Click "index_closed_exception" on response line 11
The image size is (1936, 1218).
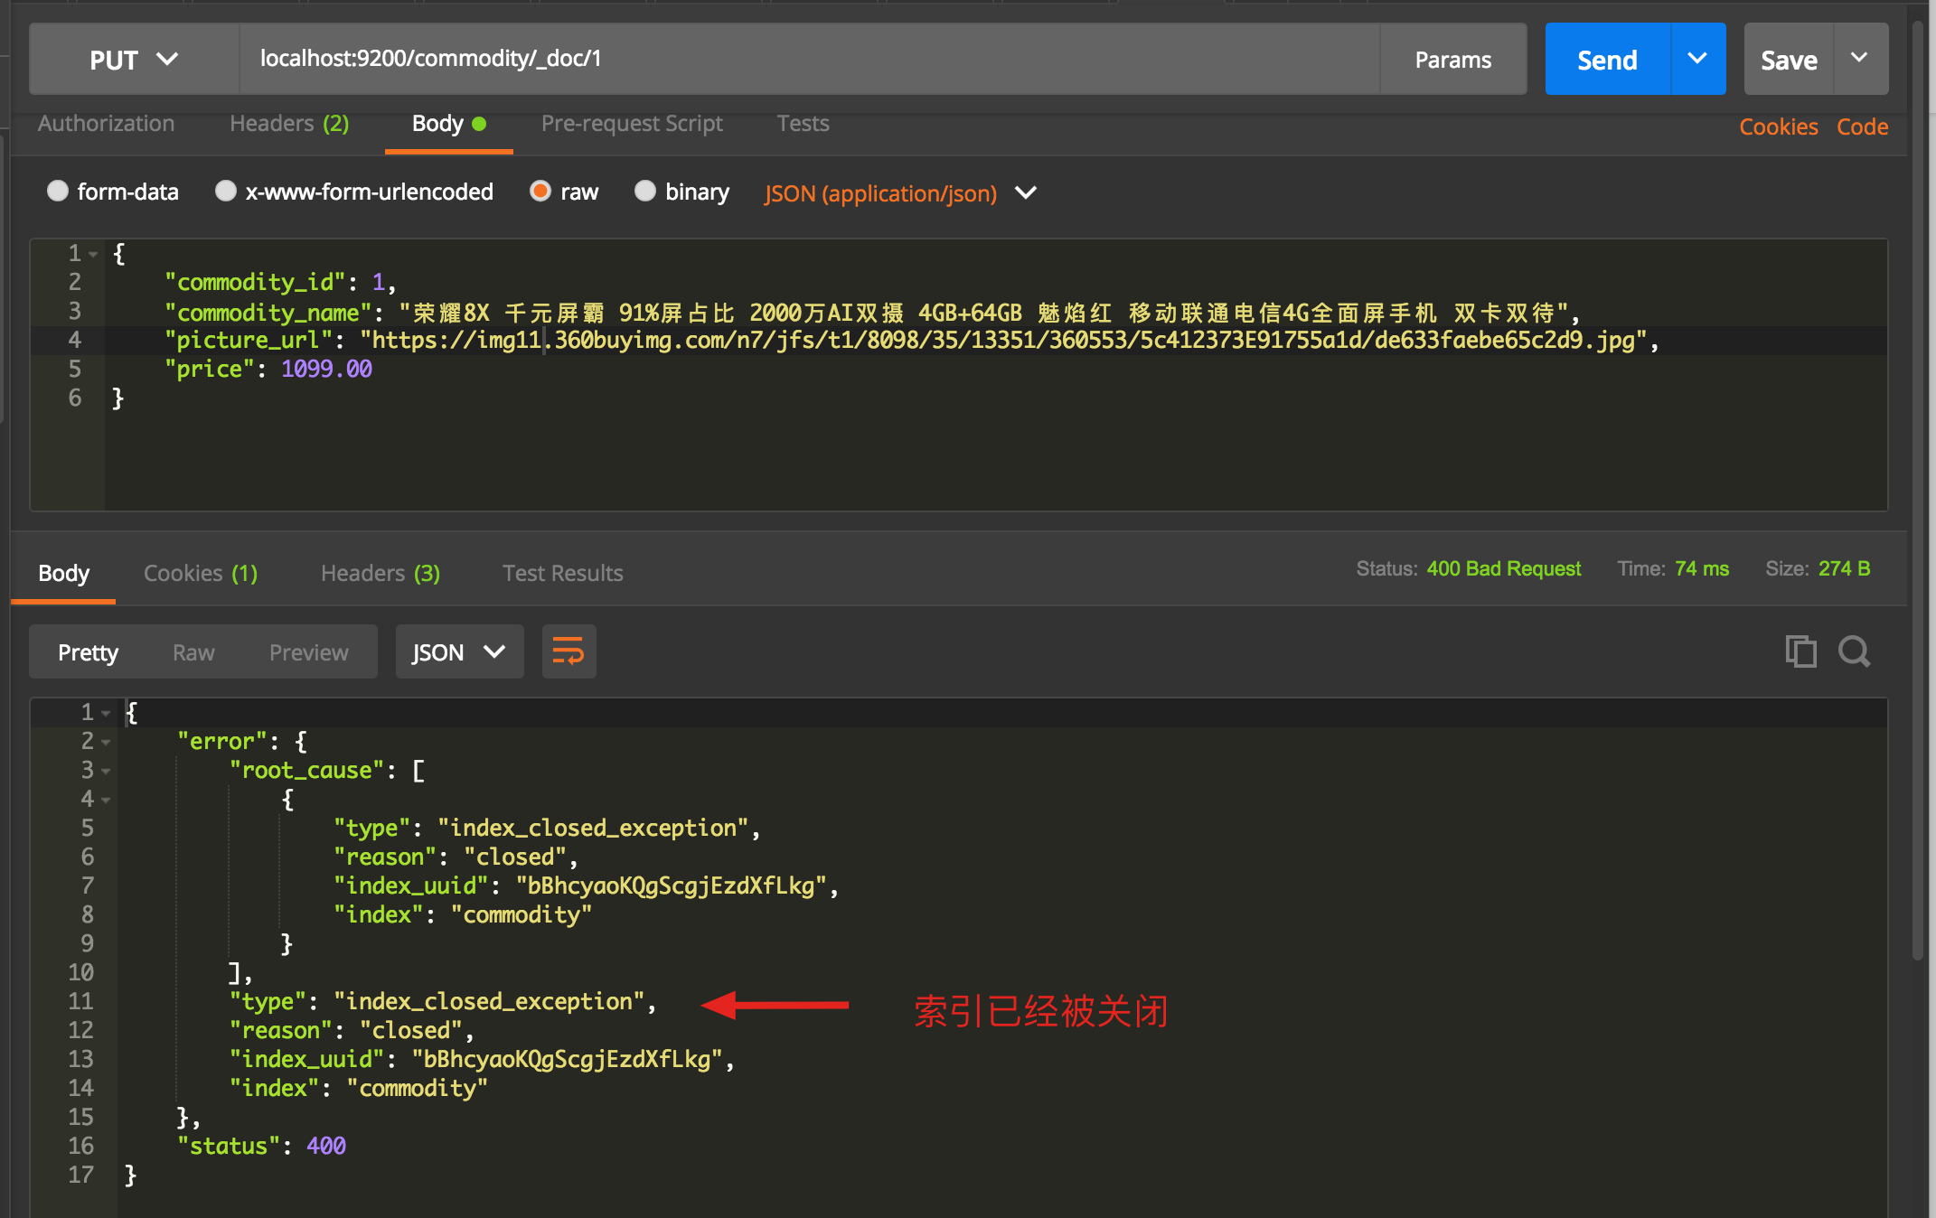pyautogui.click(x=490, y=1002)
